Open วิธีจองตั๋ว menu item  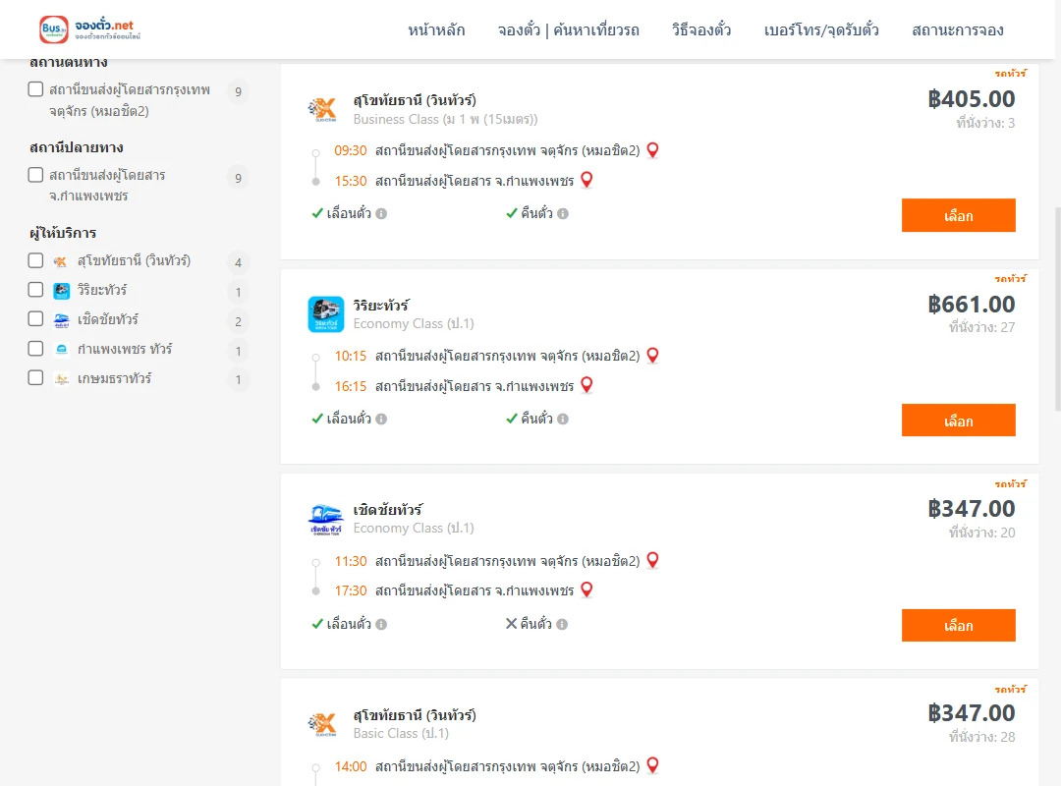701,29
